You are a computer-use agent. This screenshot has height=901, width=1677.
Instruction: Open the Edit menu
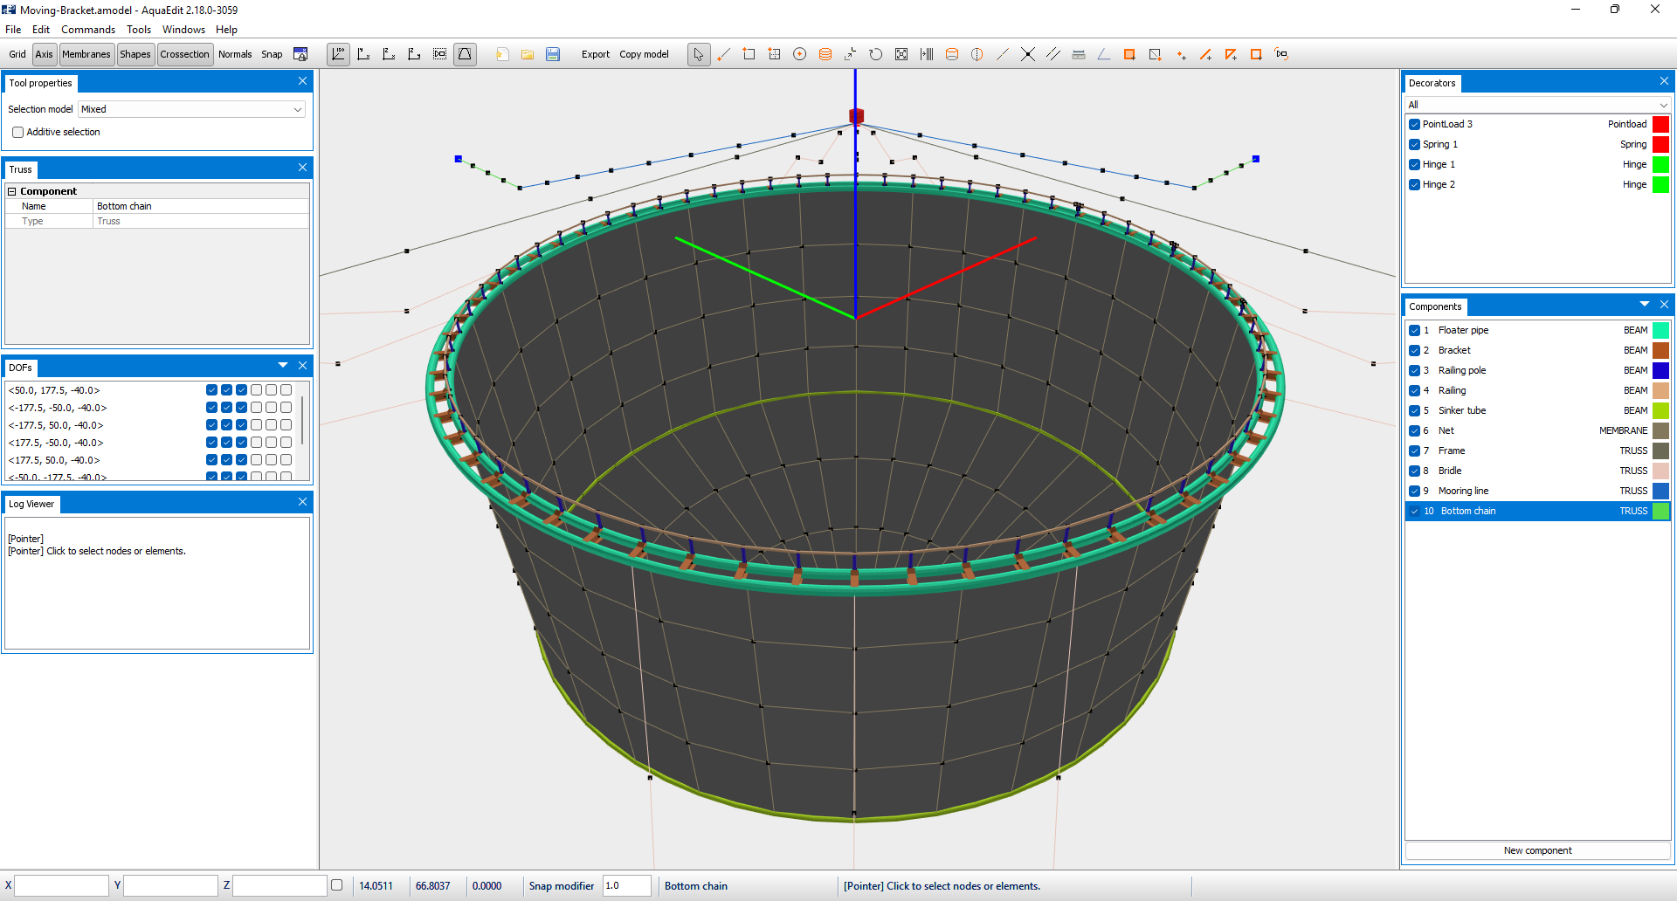tap(41, 30)
